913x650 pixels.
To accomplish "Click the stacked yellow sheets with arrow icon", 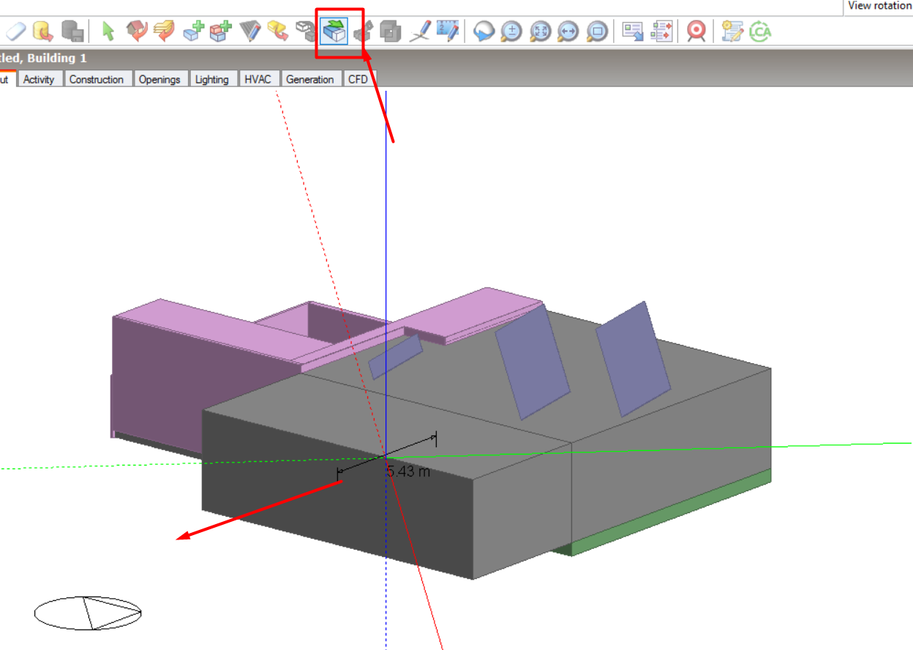I will [x=164, y=31].
